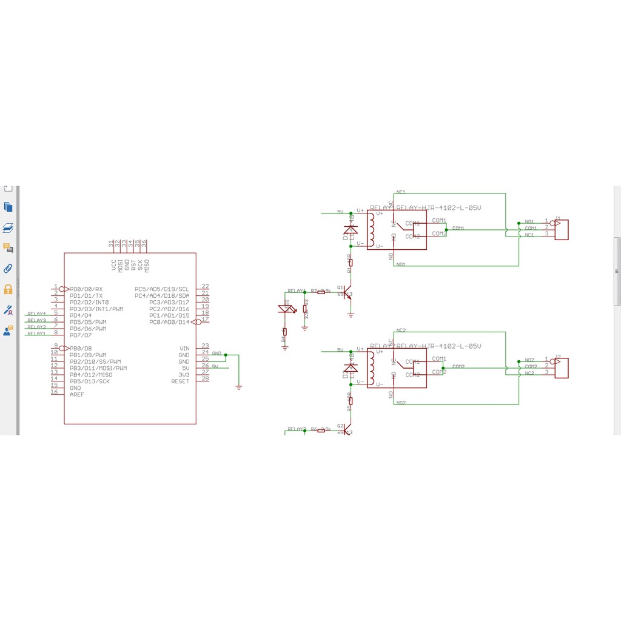621x621 pixels.
Task: Click the PB0/D8 pin label
Action: (81, 349)
